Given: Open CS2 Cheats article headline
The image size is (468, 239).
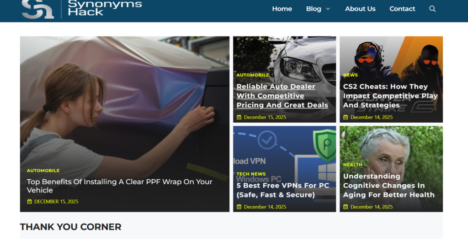Looking at the screenshot, I should tap(390, 96).
